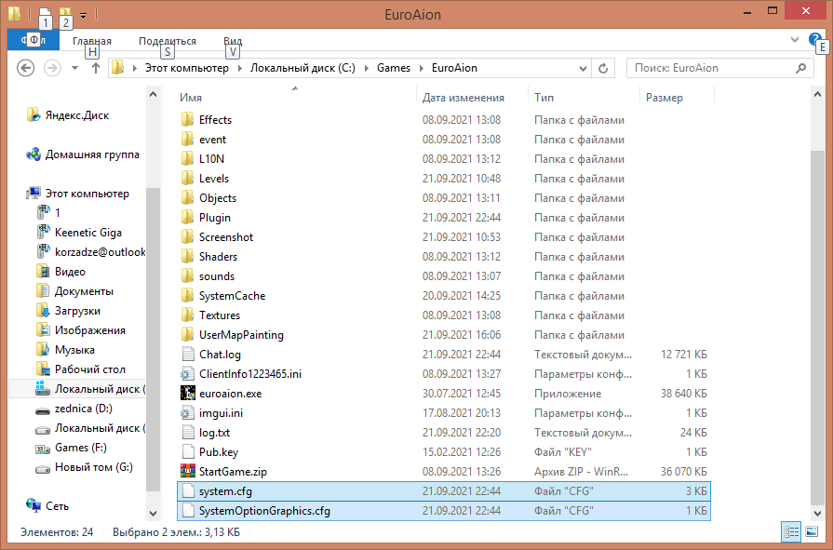Click the Up one level arrow
The width and height of the screenshot is (833, 550).
click(96, 68)
